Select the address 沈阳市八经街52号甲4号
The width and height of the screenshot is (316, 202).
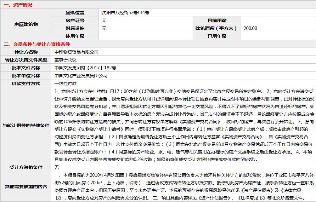126,13
